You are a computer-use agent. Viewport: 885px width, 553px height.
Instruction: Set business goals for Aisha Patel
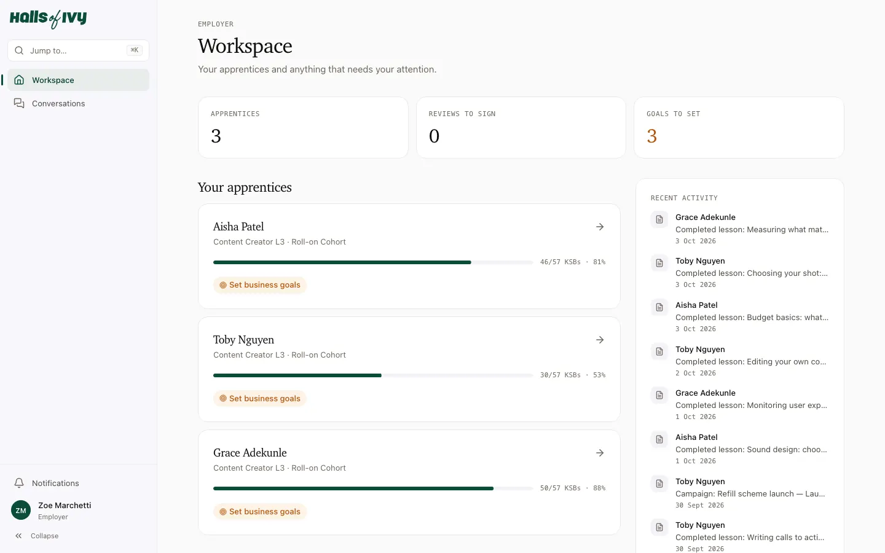click(260, 285)
